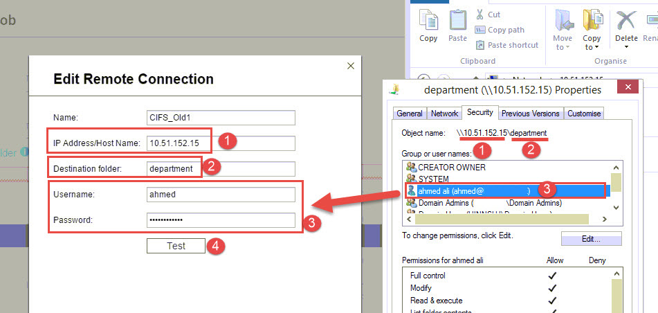
Task: Click the Password input field
Action: [221, 220]
